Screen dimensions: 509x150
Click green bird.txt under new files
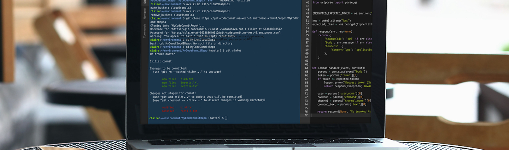point(187,79)
